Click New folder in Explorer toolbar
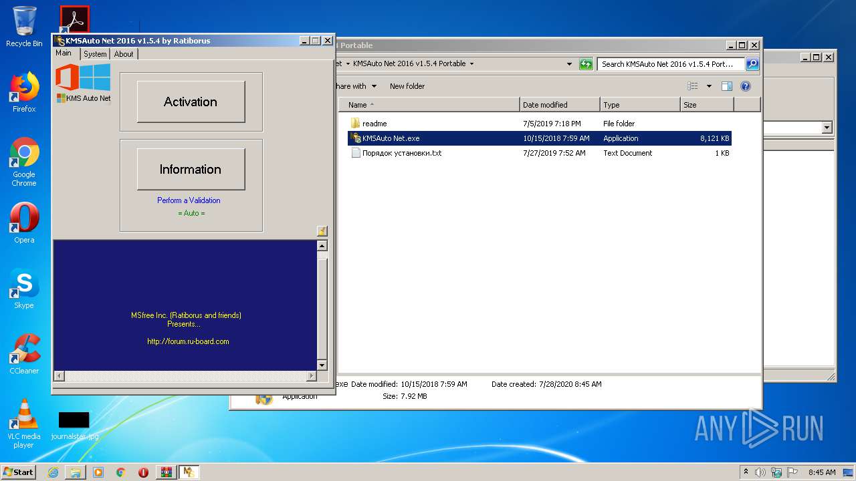The width and height of the screenshot is (856, 481). point(407,86)
